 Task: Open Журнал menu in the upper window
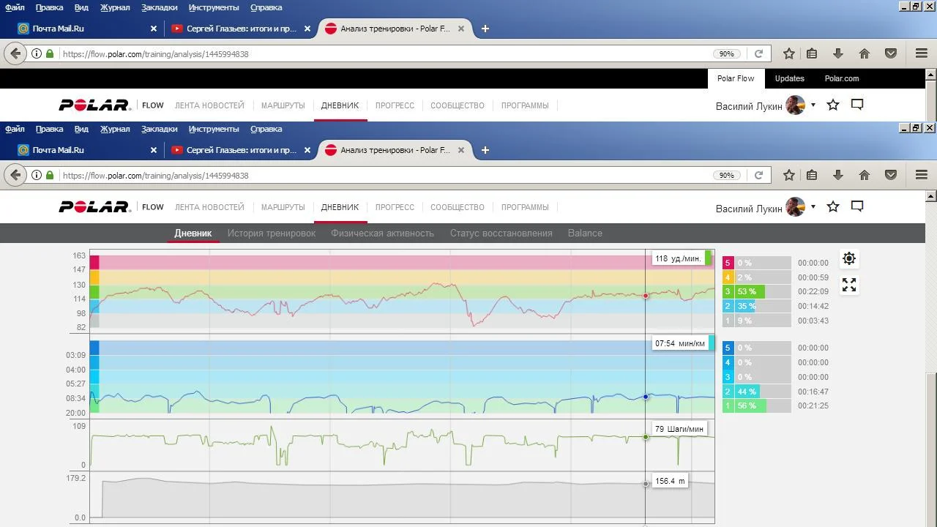coord(115,7)
